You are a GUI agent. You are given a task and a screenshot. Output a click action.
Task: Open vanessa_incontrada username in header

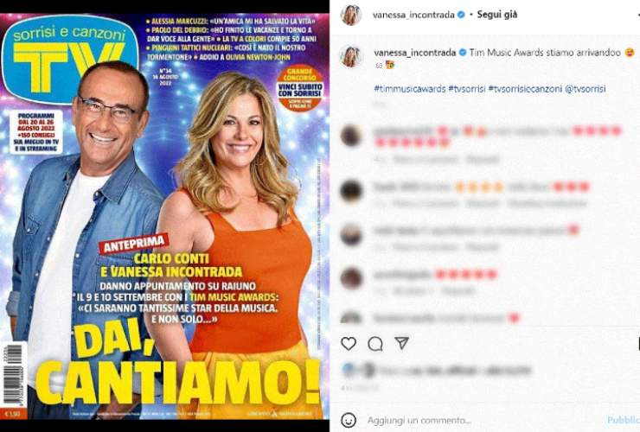pyautogui.click(x=413, y=15)
